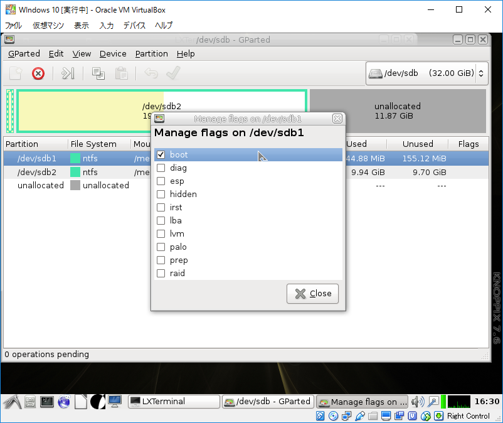503x423 pixels.
Task: Click the Flags column header
Action: 469,144
